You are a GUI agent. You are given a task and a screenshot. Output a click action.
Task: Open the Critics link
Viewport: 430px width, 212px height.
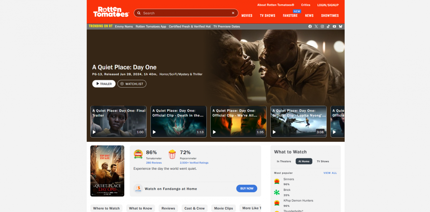pyautogui.click(x=306, y=5)
